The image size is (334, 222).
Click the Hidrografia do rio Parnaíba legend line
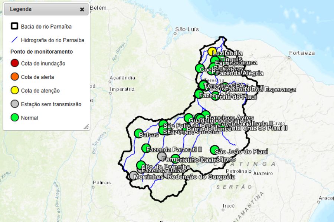click(15, 40)
